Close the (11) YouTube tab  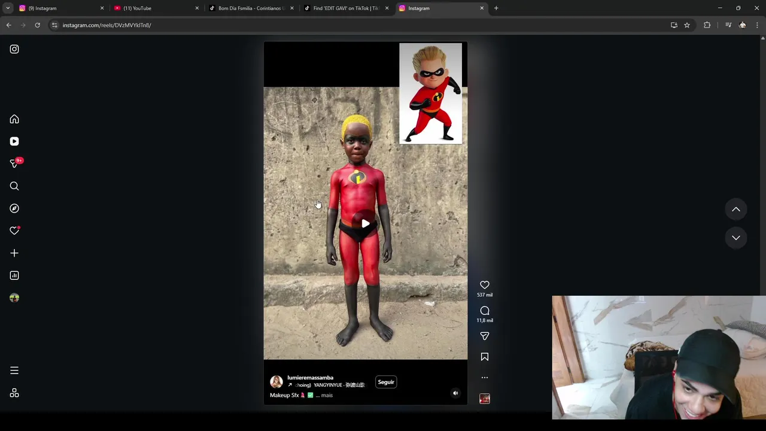pos(197,8)
